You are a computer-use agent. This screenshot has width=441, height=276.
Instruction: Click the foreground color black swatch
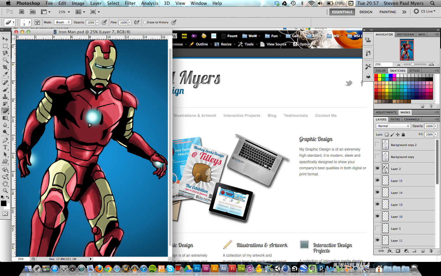[4, 203]
